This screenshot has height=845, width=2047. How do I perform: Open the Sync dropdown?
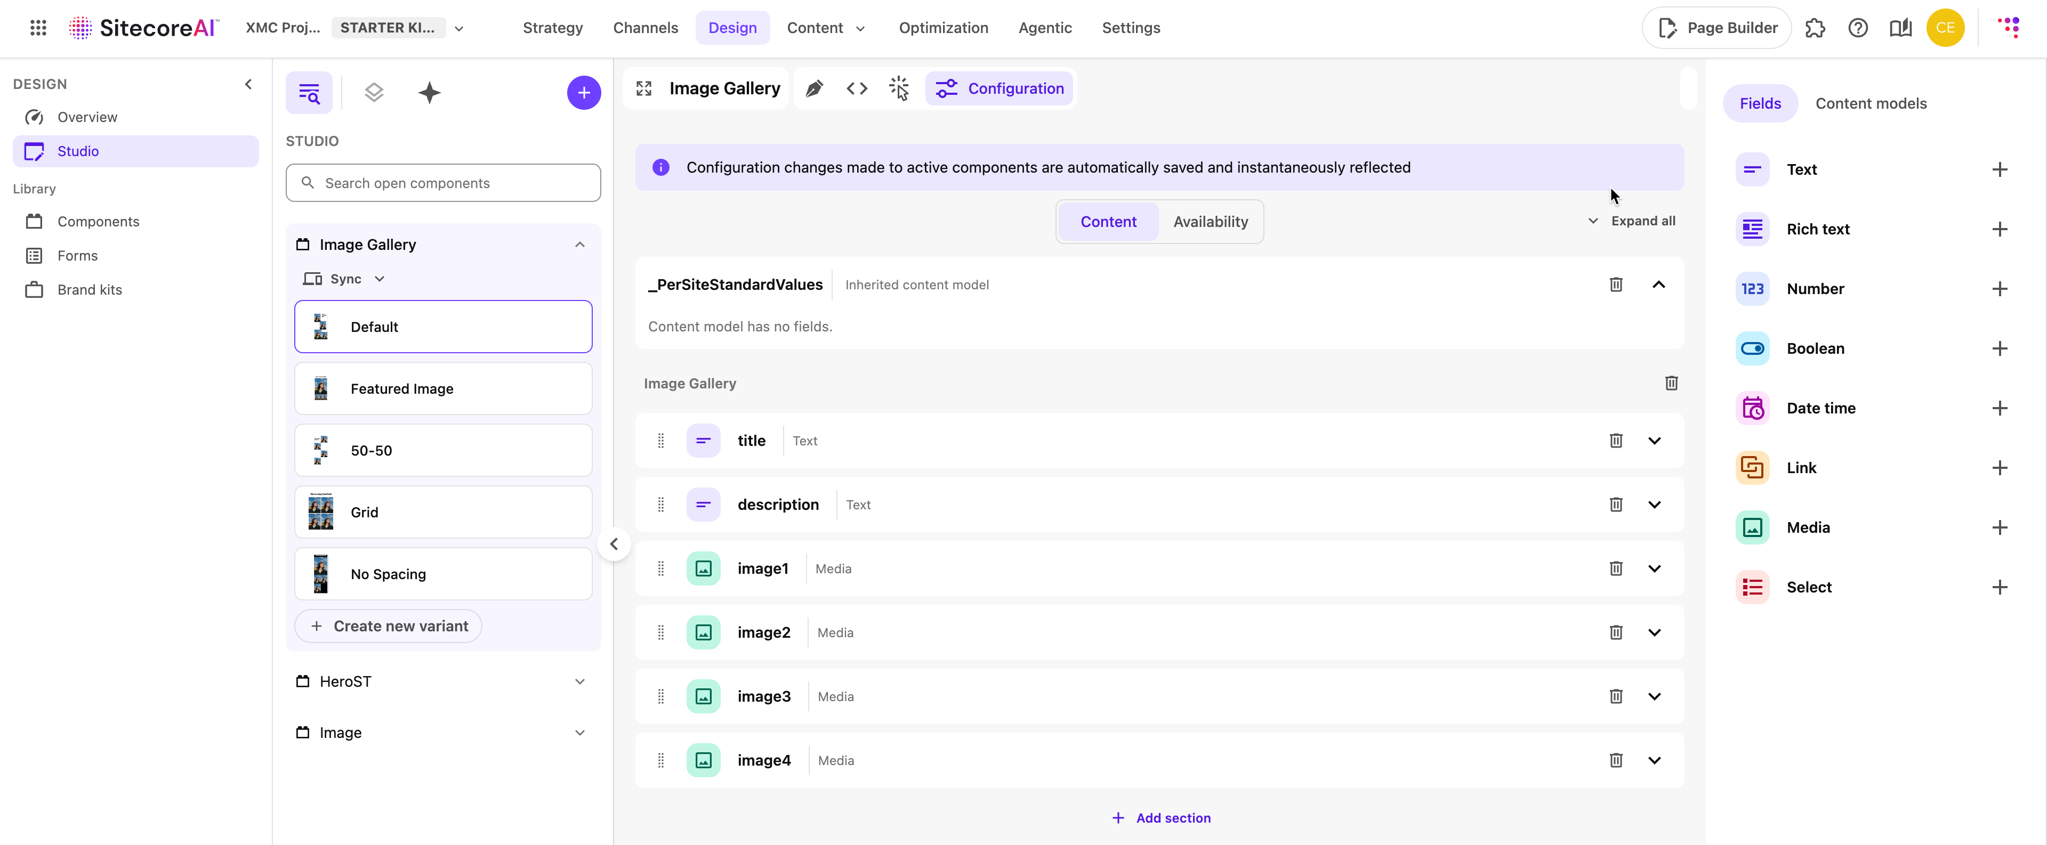(x=345, y=279)
